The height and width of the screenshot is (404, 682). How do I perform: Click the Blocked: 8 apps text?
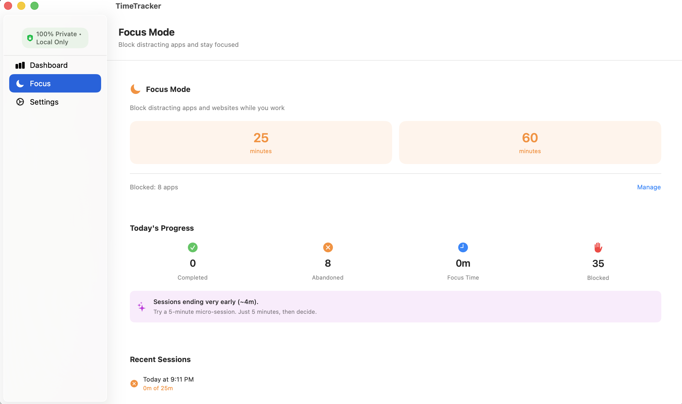pos(154,187)
